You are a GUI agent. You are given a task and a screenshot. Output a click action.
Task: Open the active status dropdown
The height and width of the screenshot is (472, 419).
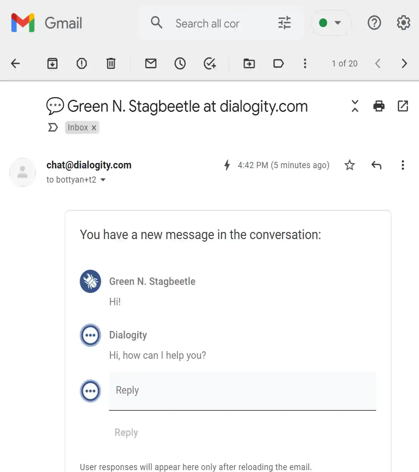tap(331, 23)
